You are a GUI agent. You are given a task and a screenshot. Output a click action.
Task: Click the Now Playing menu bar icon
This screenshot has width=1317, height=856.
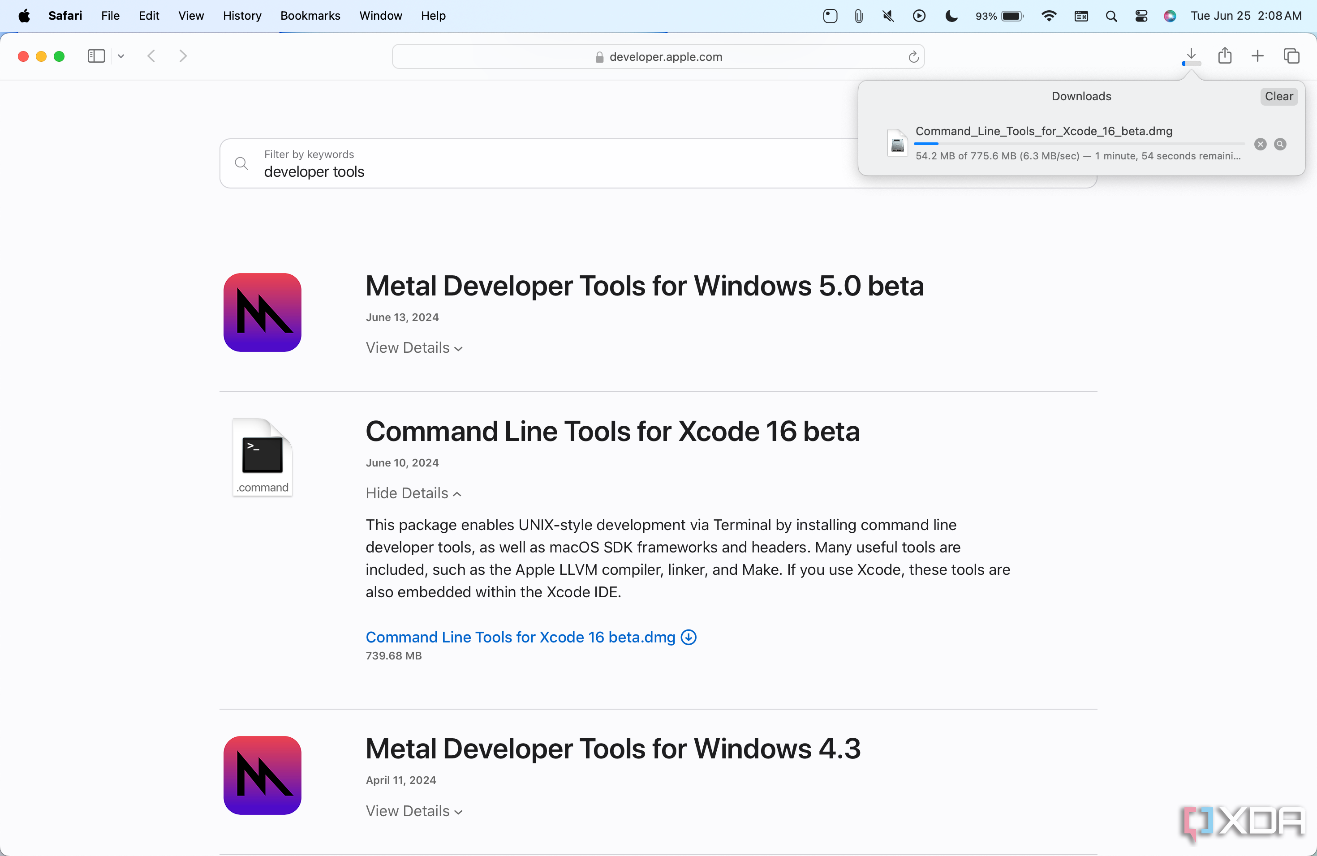919,16
